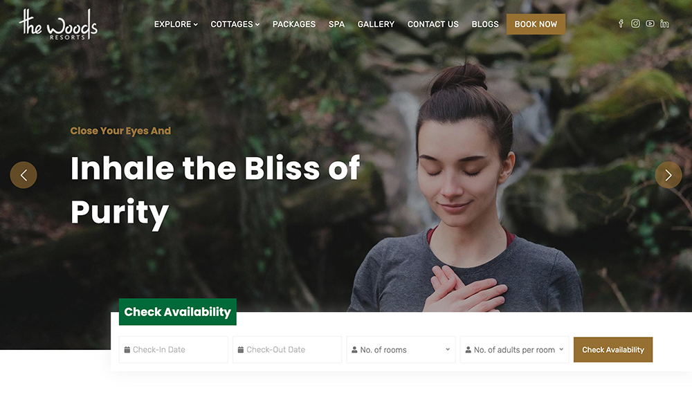692x415 pixels.
Task: Click the gold Check Availability button
Action: (x=613, y=350)
